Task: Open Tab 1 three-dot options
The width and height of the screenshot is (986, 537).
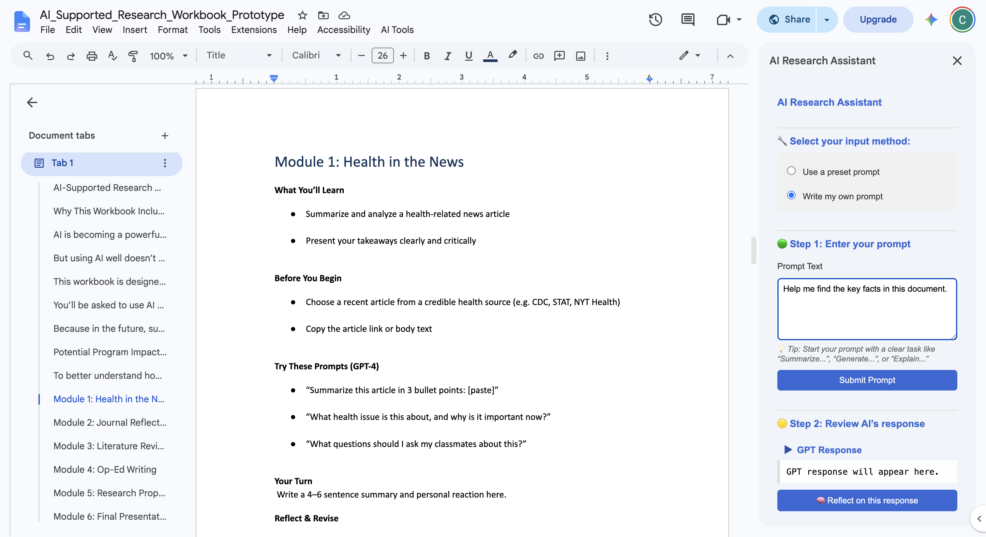Action: pos(165,163)
